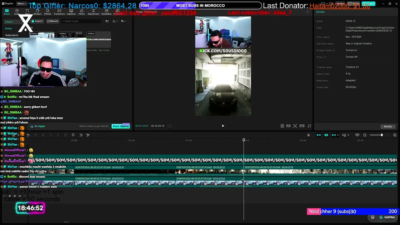Switch media library to grid view icon
The height and width of the screenshot is (225, 400).
pos(107,21)
